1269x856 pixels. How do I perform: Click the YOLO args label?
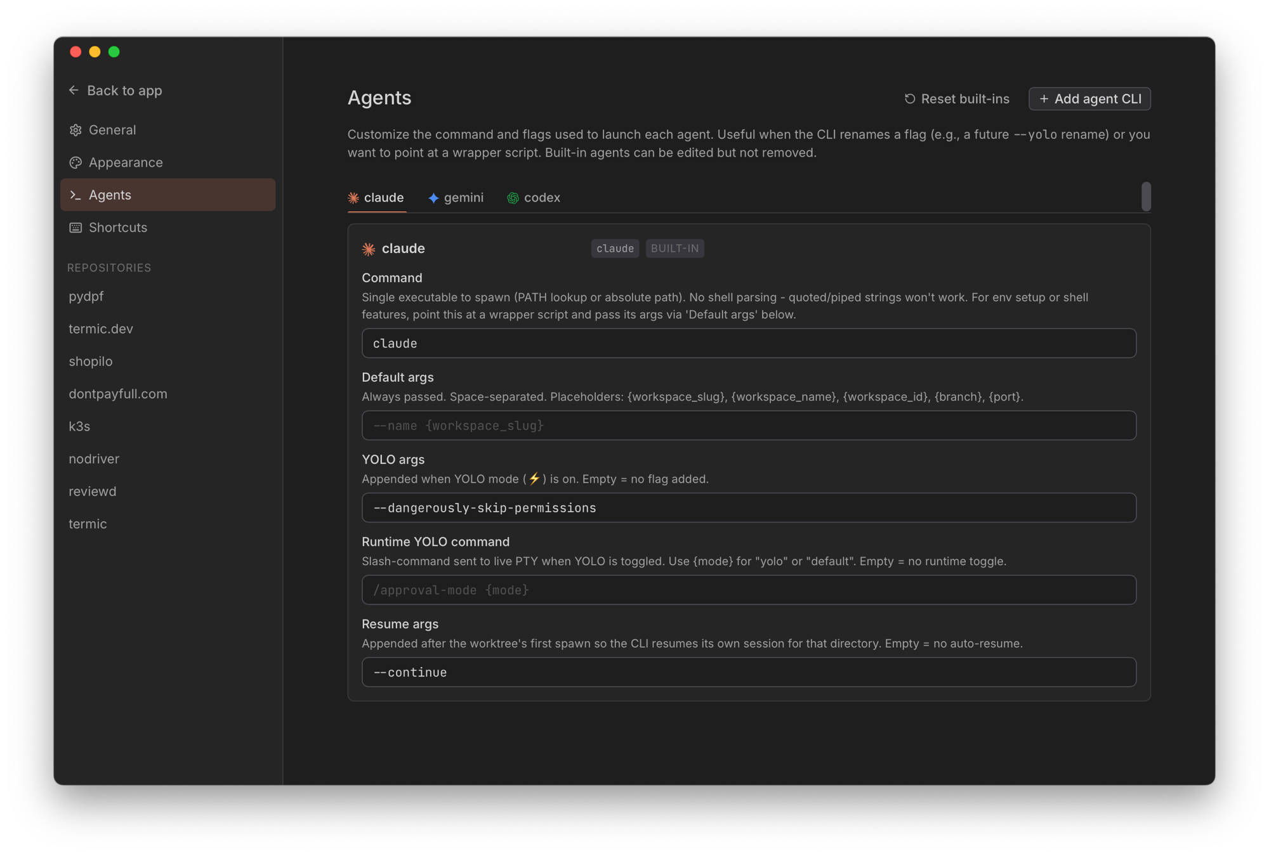(x=393, y=460)
